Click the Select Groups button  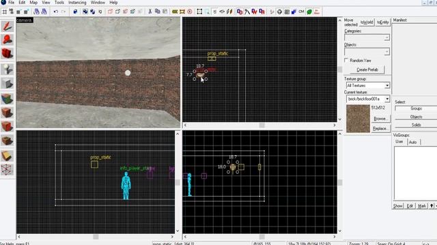[416, 109]
